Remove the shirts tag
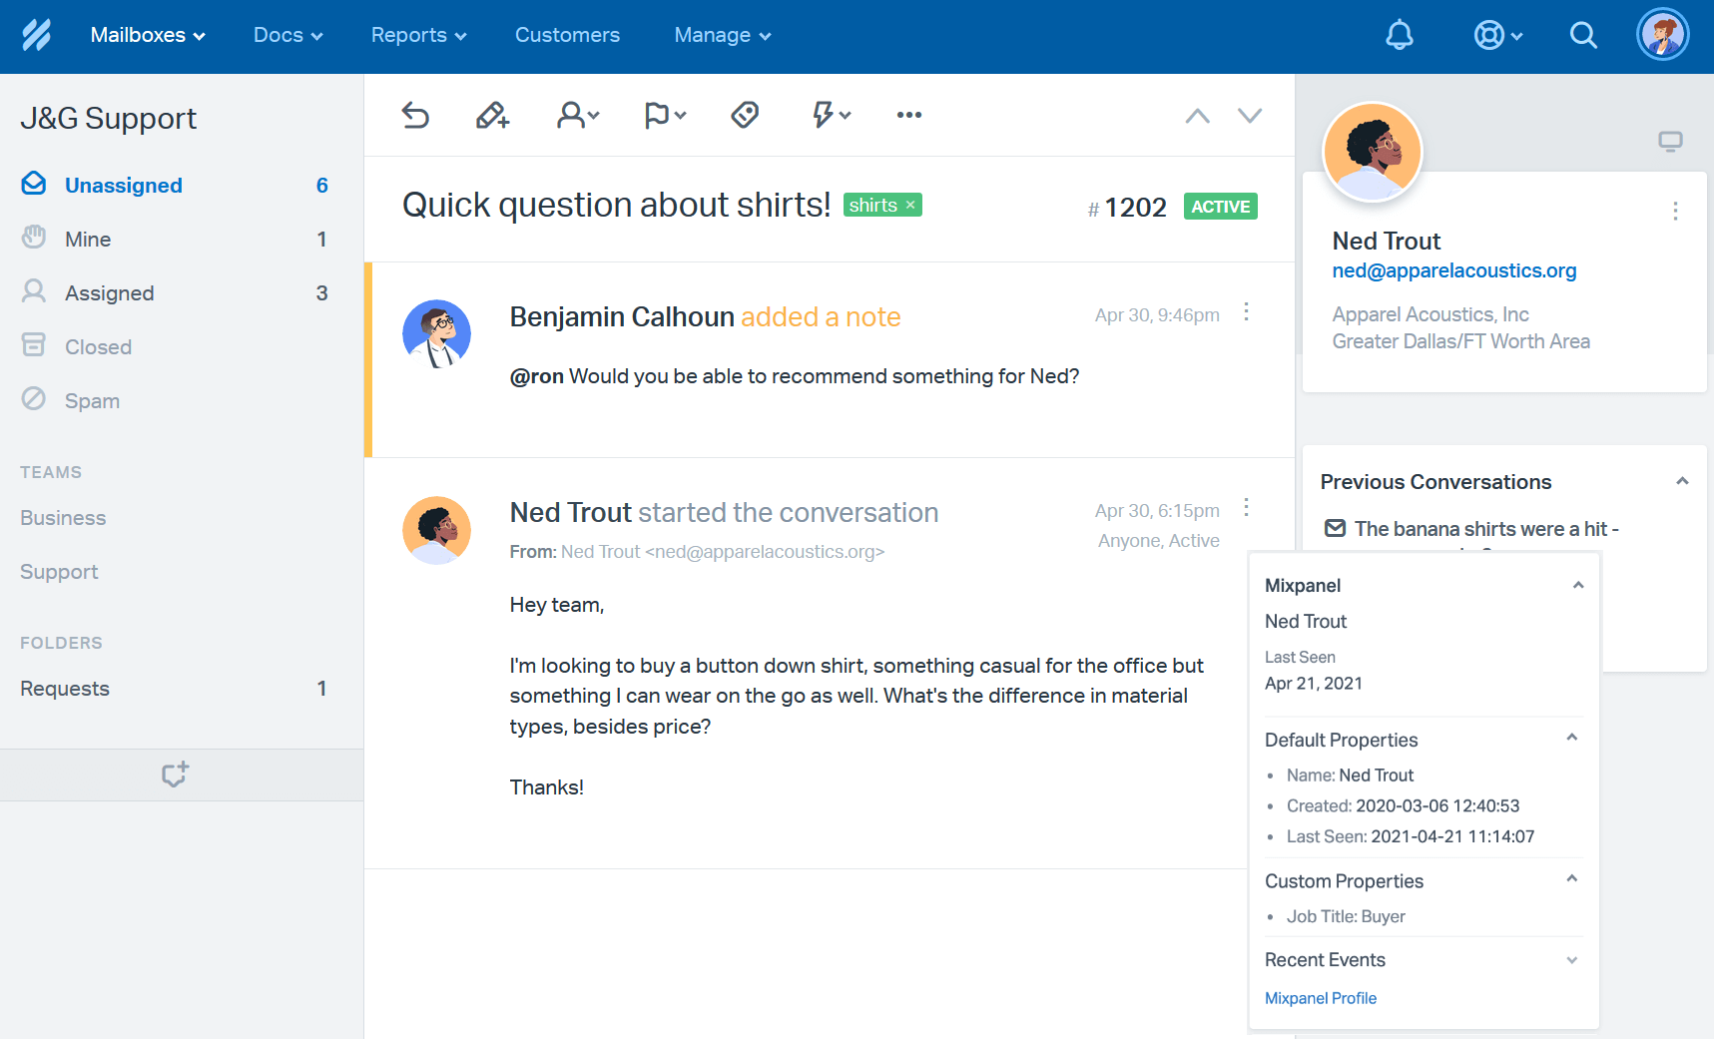 (910, 206)
